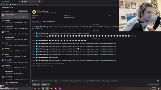This screenshot has width=161, height=90.
Task: Click 'layzb banned thepriceiswrong' log line
Action: [x=43, y=66]
